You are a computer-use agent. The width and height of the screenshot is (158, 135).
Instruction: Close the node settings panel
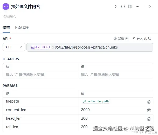(x=150, y=6)
